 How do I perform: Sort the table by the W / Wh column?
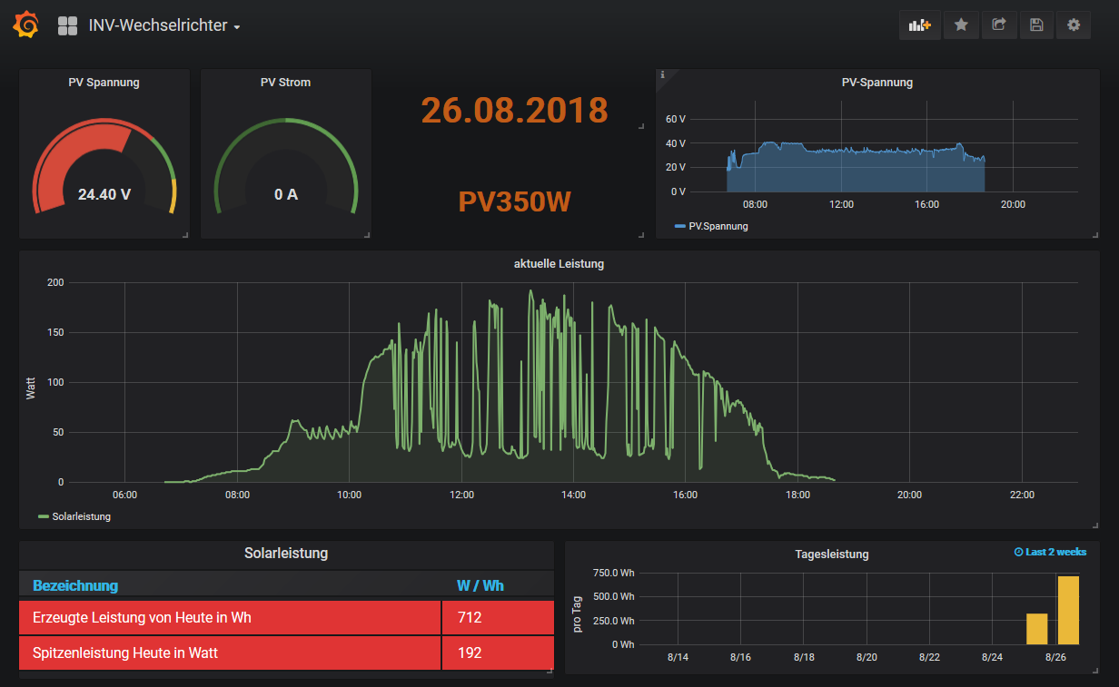point(480,585)
